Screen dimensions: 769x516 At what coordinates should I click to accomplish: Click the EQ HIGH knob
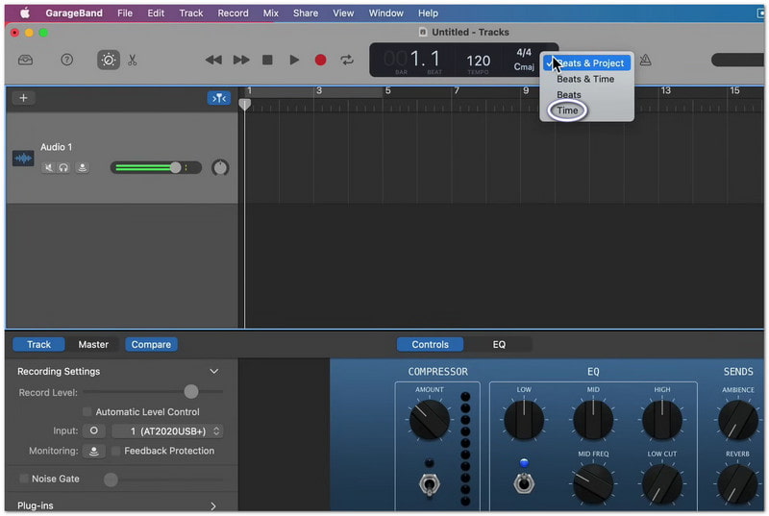tap(662, 420)
